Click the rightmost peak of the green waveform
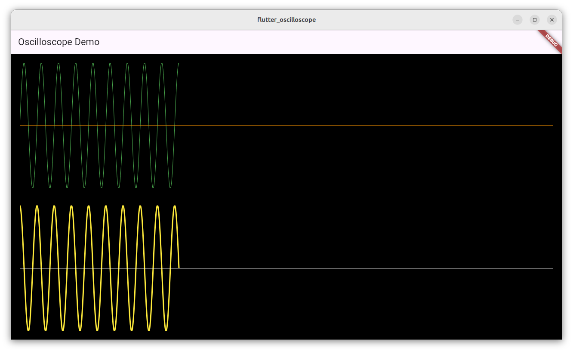The height and width of the screenshot is (352, 573). coord(179,64)
